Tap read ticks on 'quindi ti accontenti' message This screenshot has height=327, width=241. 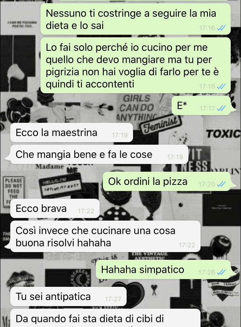(x=221, y=86)
